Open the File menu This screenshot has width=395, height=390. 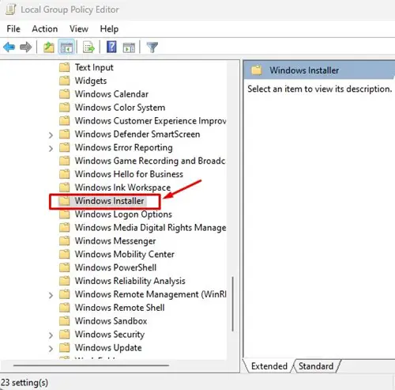pos(13,28)
